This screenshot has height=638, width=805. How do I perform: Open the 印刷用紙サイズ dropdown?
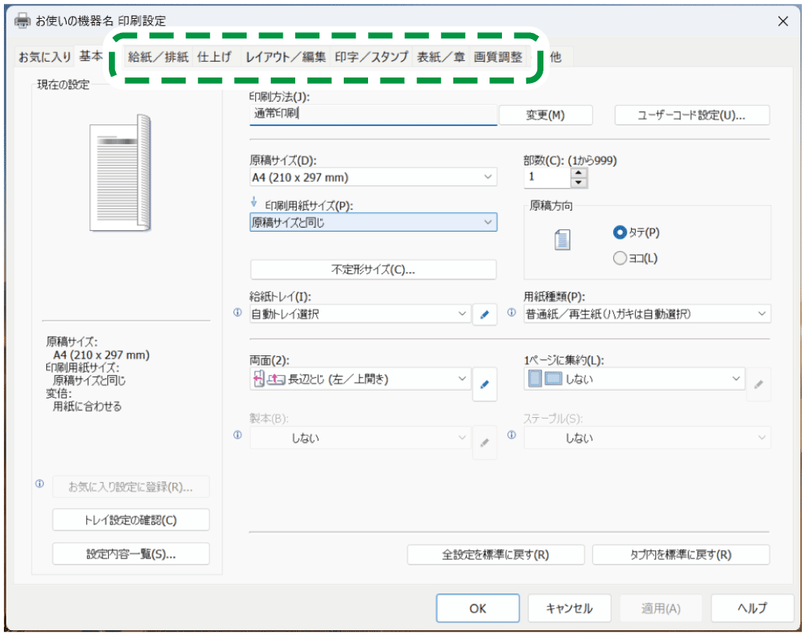(x=373, y=222)
